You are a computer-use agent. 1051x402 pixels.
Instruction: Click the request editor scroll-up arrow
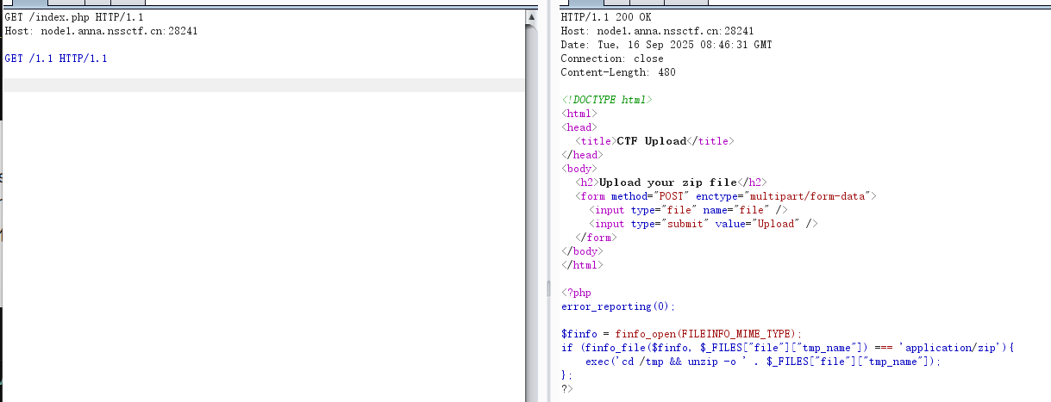pos(532,16)
